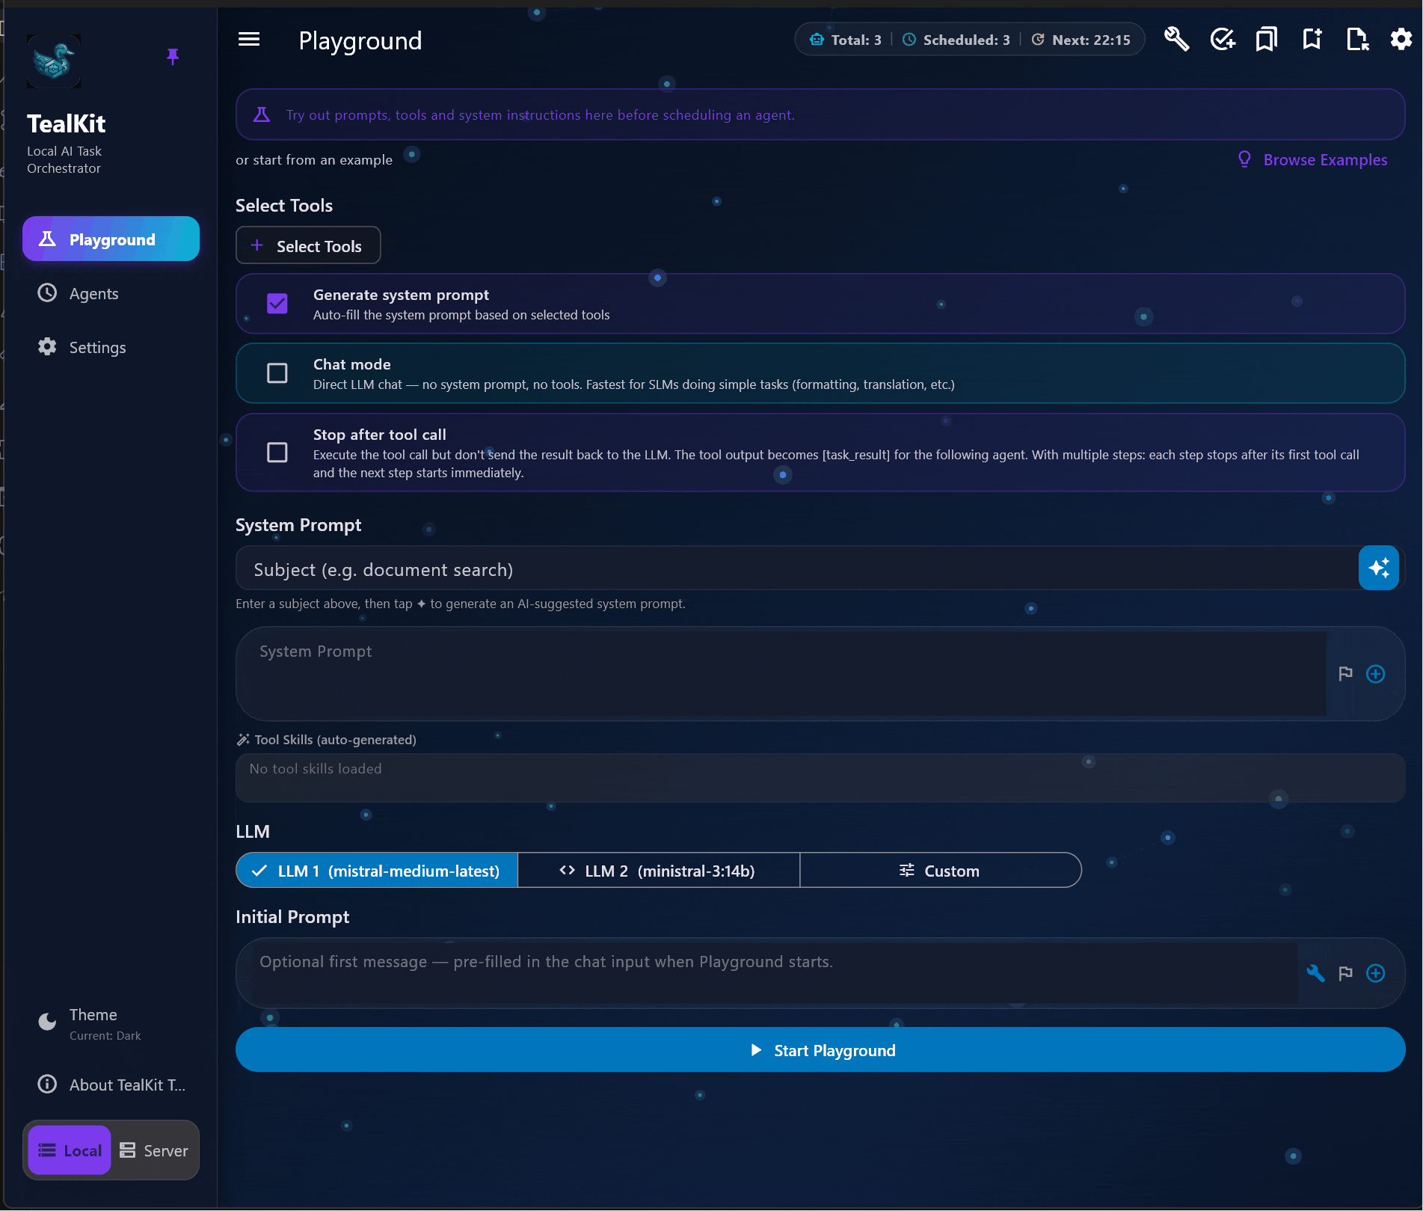1423x1211 pixels.
Task: Check the Stop after tool call box
Action: click(277, 453)
